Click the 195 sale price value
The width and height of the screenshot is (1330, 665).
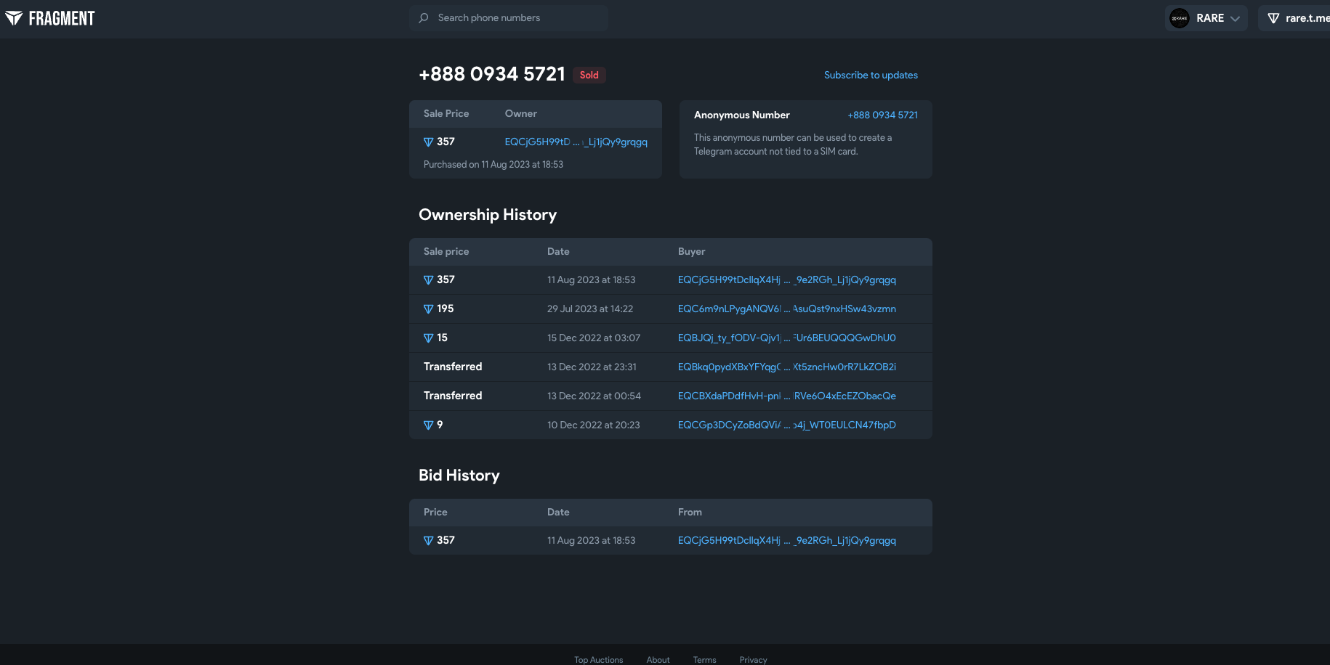click(446, 309)
